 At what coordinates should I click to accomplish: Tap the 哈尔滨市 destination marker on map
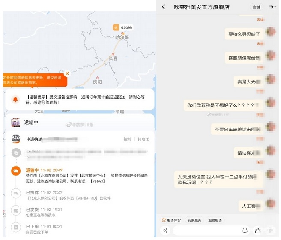[123, 27]
